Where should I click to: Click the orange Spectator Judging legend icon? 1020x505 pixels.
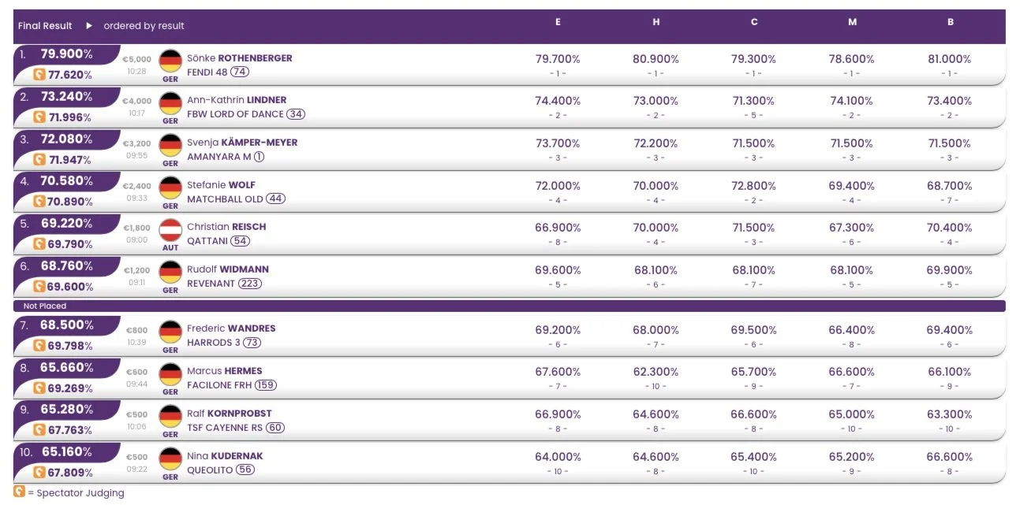[x=20, y=492]
